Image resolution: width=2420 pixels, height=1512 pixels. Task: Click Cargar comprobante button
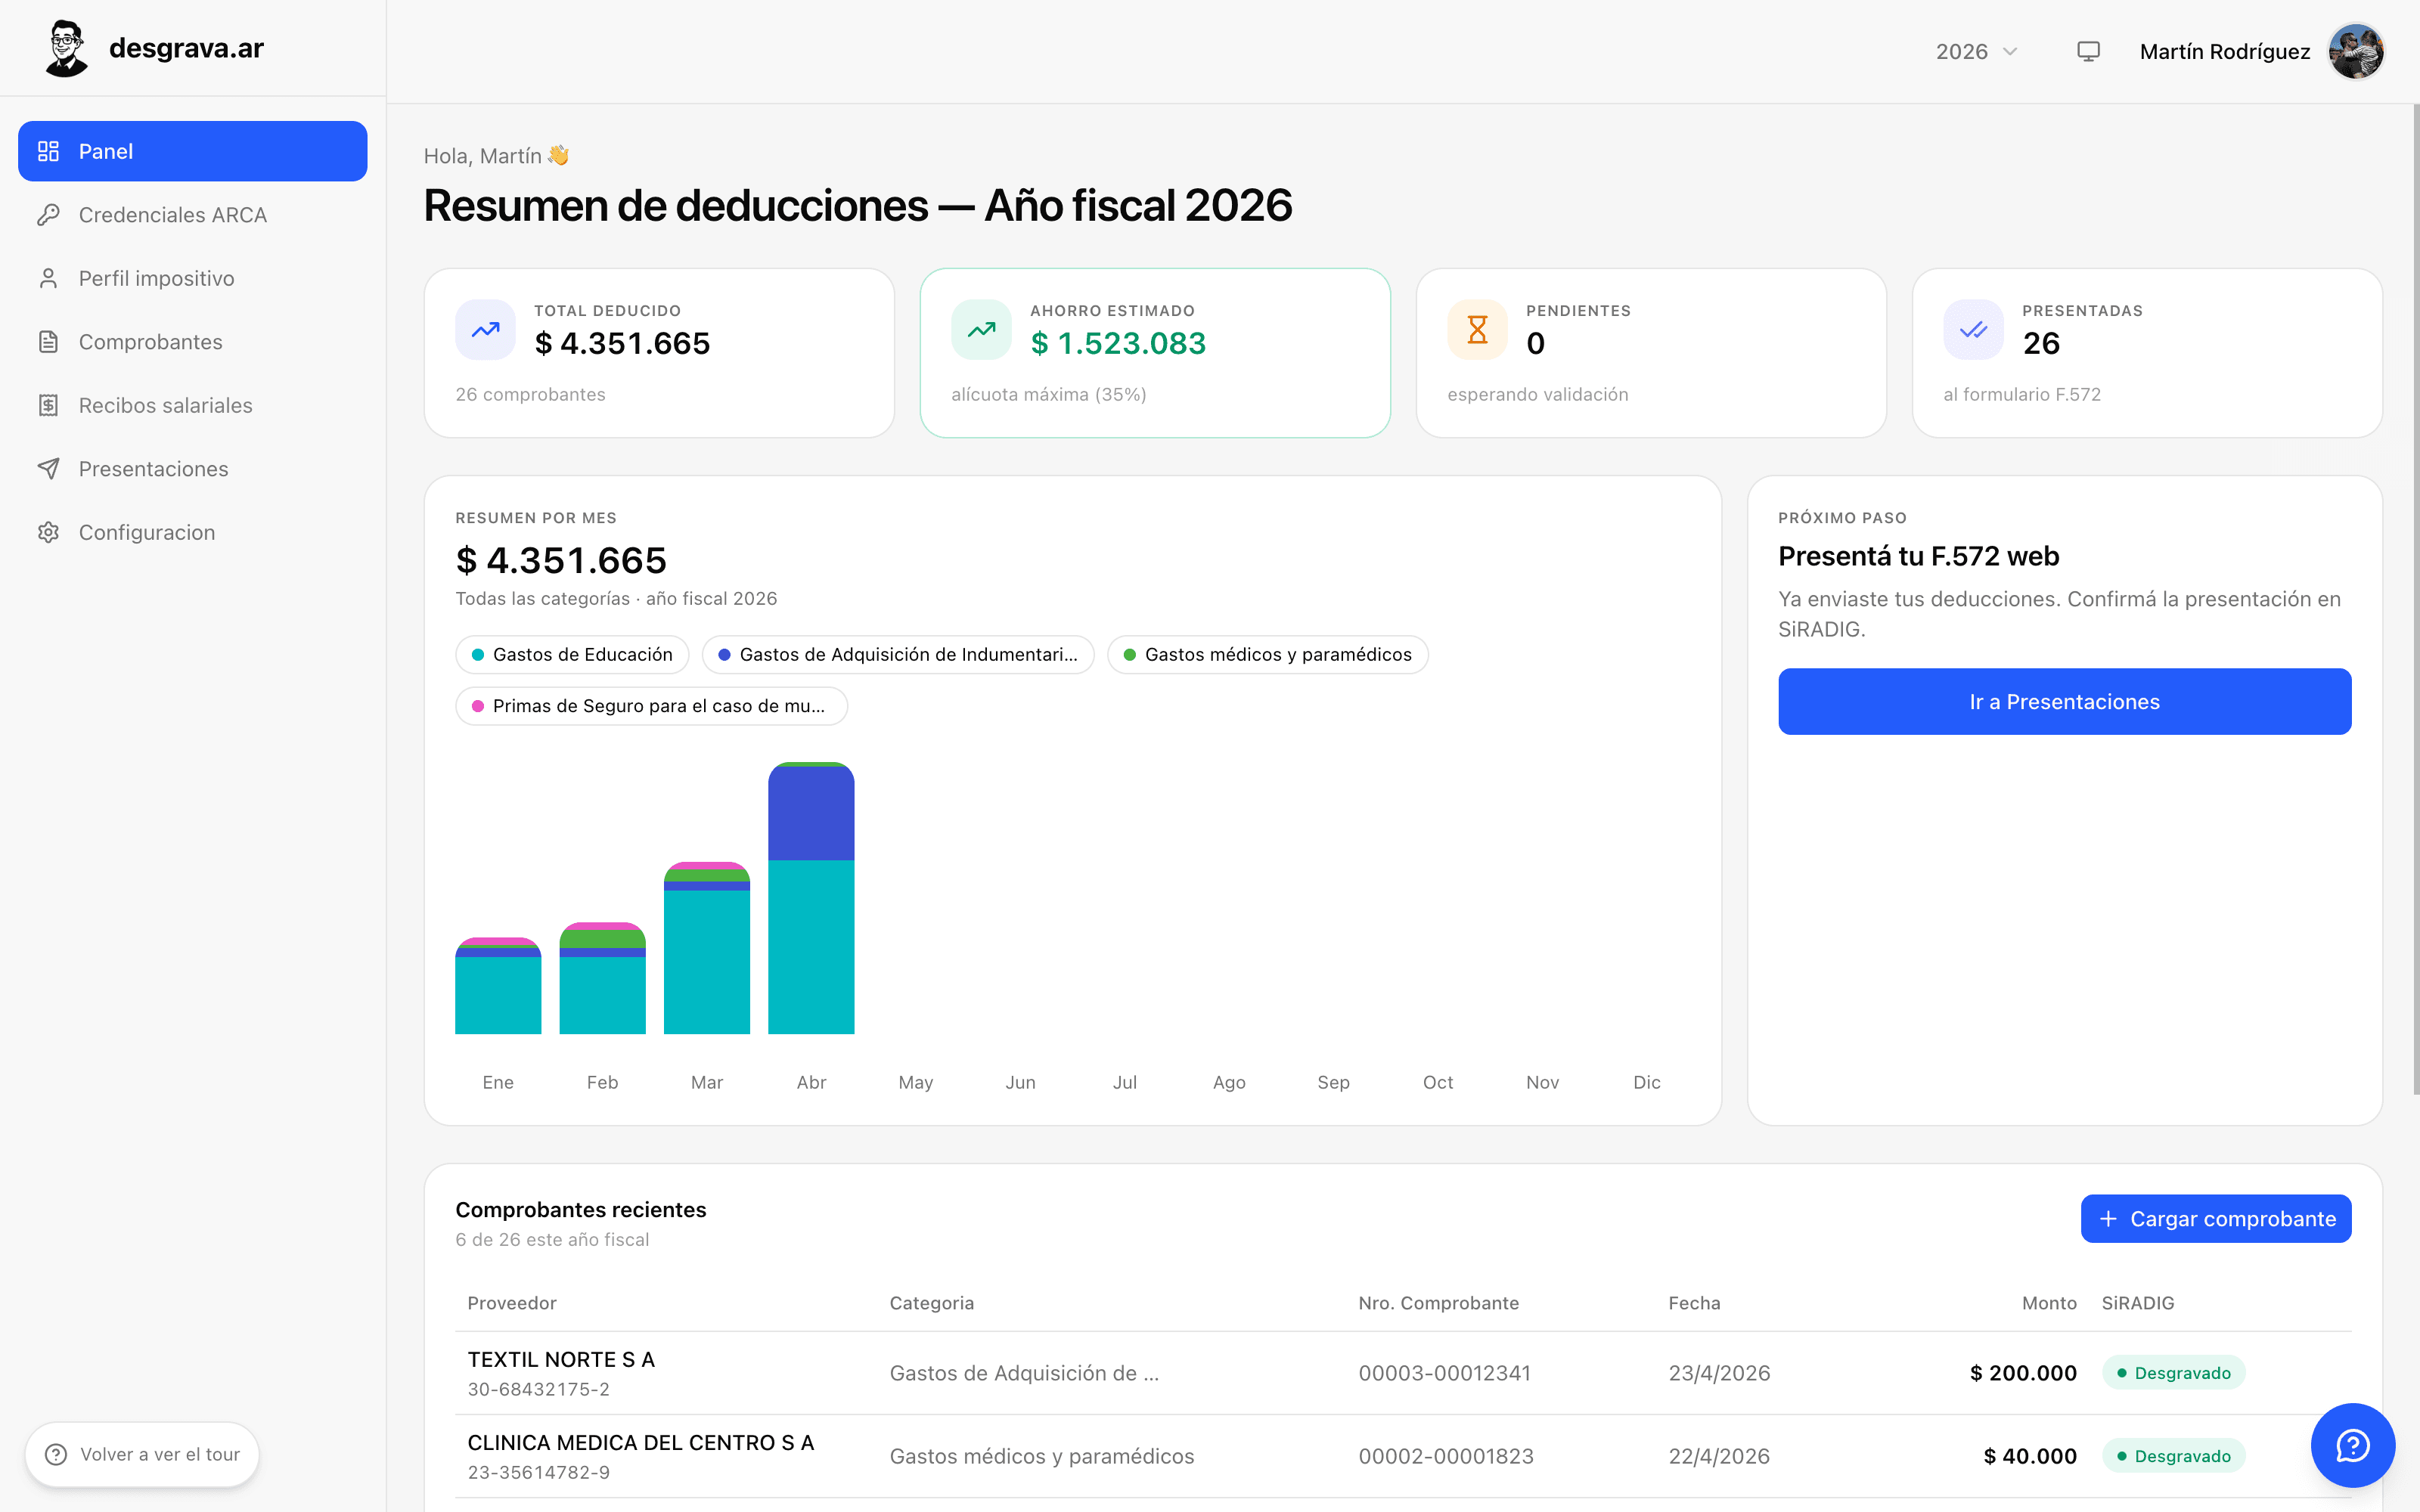[2216, 1219]
